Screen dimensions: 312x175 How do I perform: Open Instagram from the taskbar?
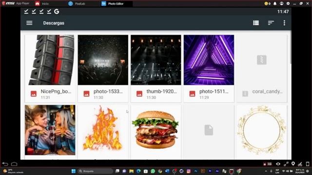(x=189, y=171)
